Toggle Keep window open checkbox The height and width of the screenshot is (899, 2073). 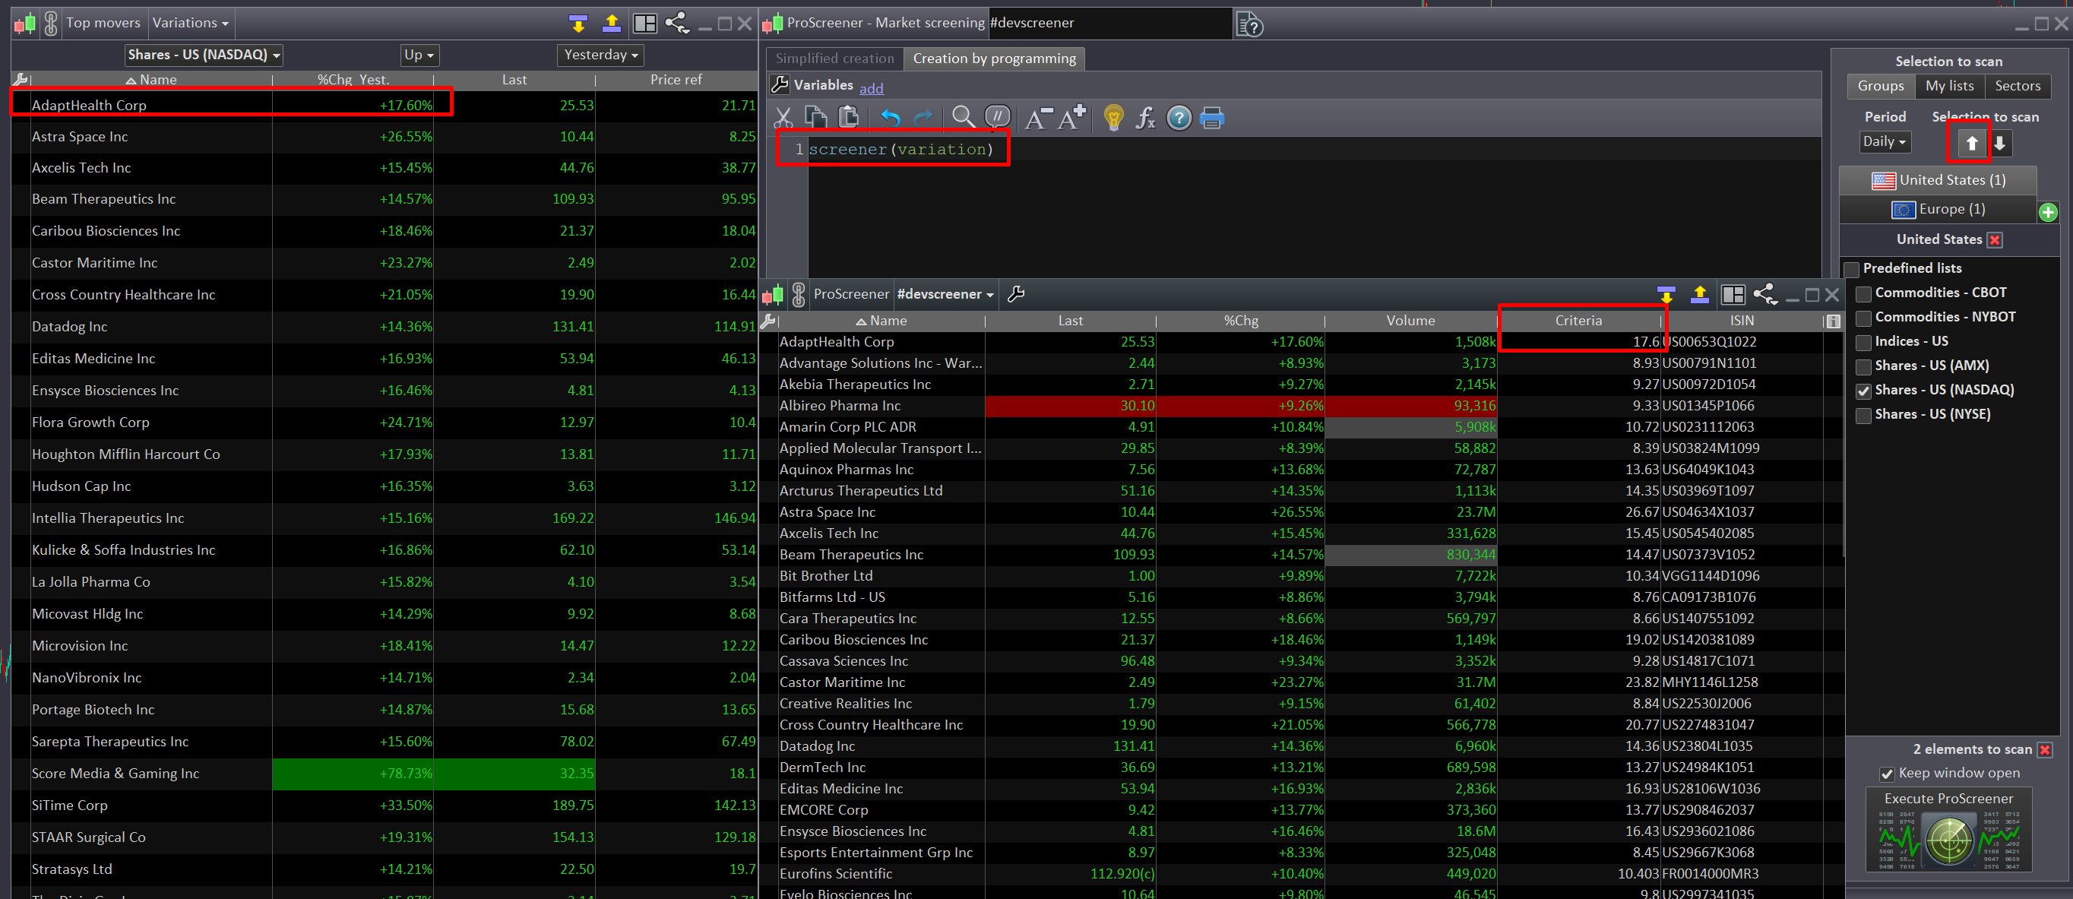click(1887, 774)
